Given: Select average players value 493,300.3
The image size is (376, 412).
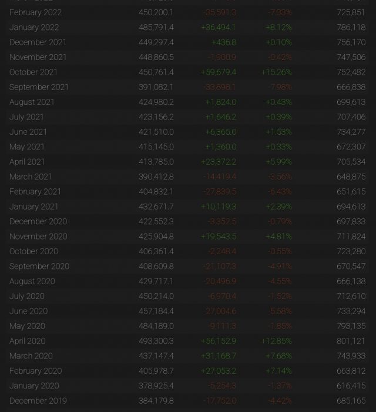Looking at the screenshot, I should click(156, 341).
